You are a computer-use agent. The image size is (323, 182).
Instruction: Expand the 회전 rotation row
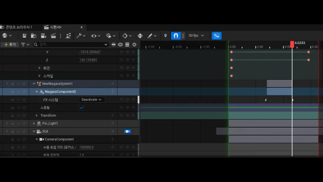click(39, 68)
